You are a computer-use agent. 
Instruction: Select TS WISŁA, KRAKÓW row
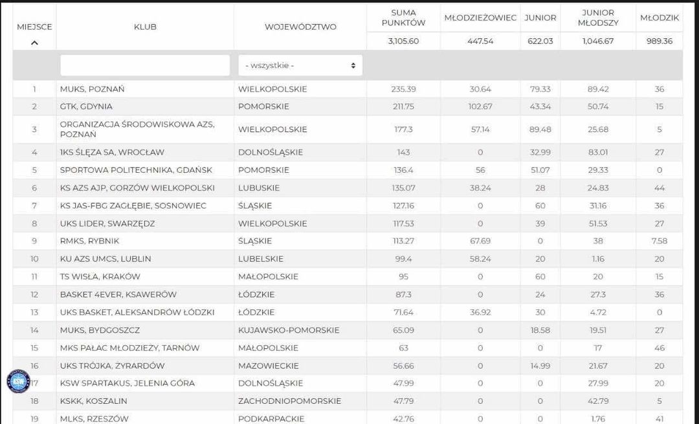pyautogui.click(x=348, y=276)
